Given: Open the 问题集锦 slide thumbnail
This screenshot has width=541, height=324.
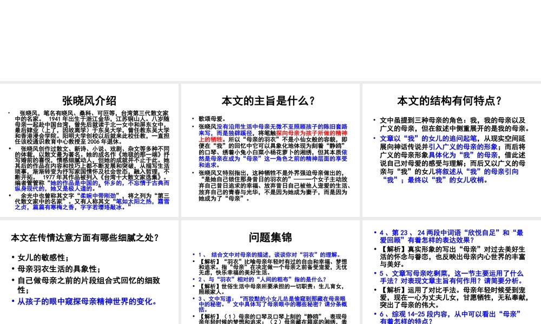Looking at the screenshot, I should 270,272.
